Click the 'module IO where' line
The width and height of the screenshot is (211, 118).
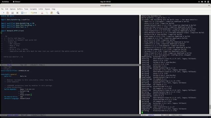(x=7, y=16)
